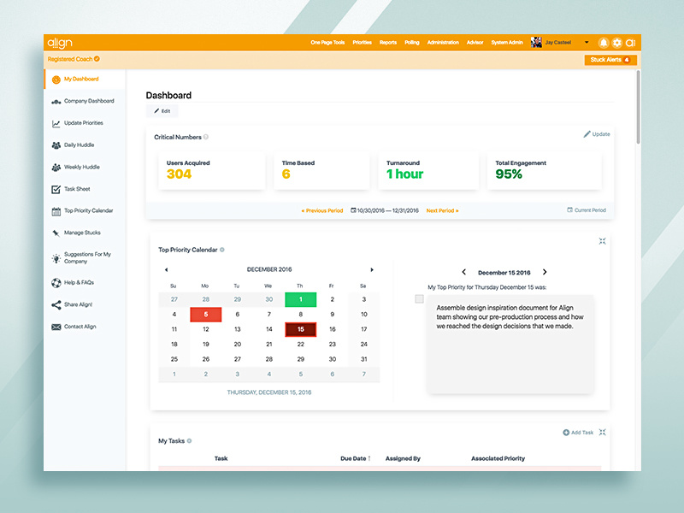Click the Weekly Huddle people icon

tap(56, 167)
